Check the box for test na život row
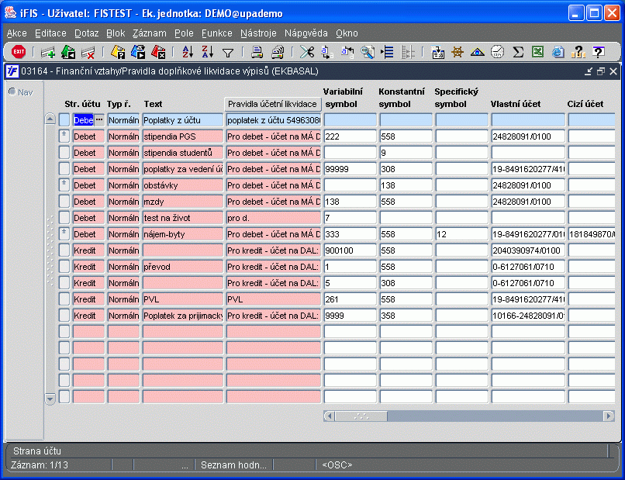The height and width of the screenshot is (480, 625). [64, 218]
